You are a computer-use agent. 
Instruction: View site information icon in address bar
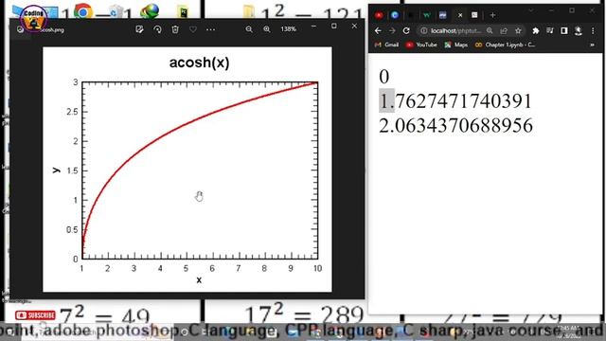(x=424, y=30)
